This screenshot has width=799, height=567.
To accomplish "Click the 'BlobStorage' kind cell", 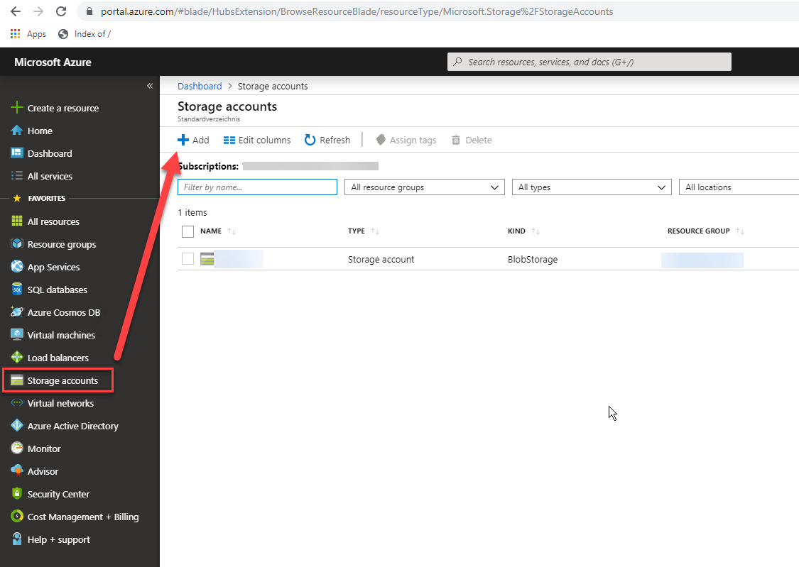I will [533, 259].
